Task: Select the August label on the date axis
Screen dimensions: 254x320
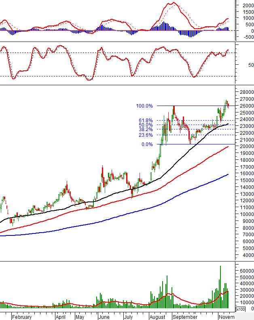Action: pyautogui.click(x=157, y=317)
